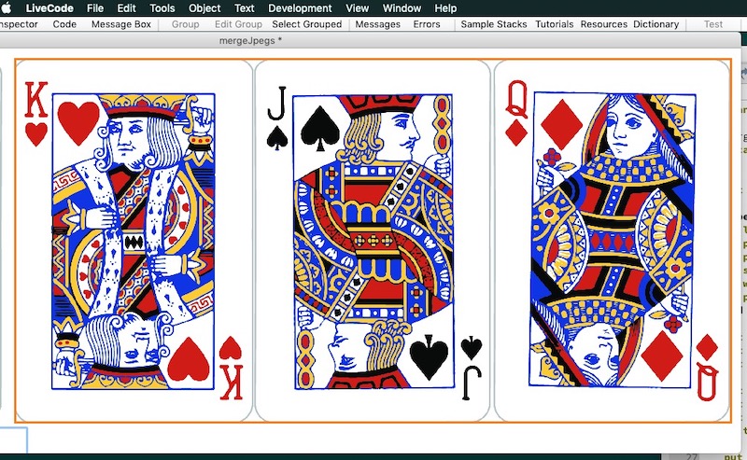Open the Dictionary
The height and width of the screenshot is (460, 747).
(656, 24)
